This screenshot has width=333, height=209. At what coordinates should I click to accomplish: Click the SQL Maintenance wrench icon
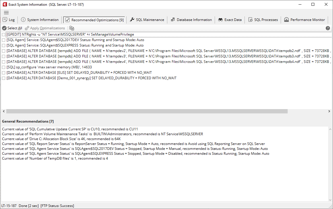(x=132, y=20)
